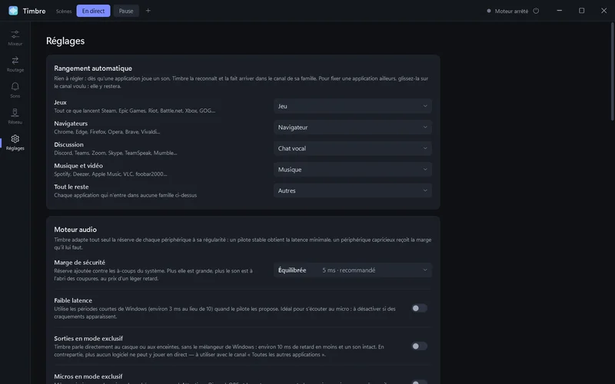
Task: Open the Jeux channel dropdown
Action: pos(353,106)
